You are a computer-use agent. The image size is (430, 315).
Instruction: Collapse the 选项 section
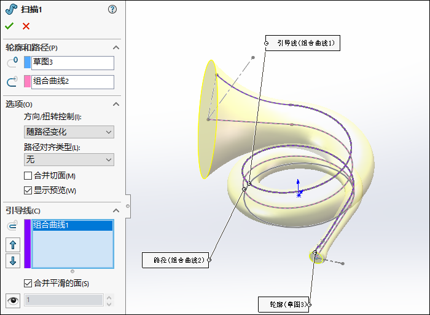coord(116,104)
